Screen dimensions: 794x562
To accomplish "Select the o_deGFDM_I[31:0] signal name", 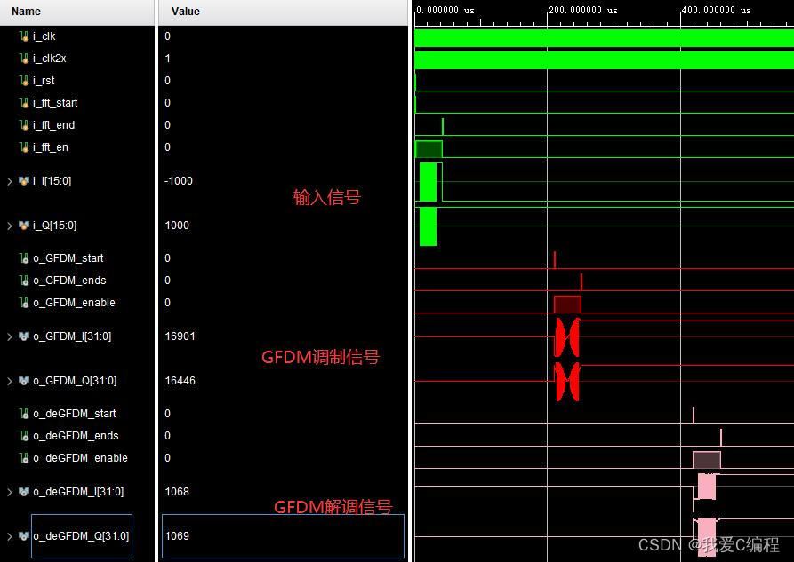I will coord(78,492).
